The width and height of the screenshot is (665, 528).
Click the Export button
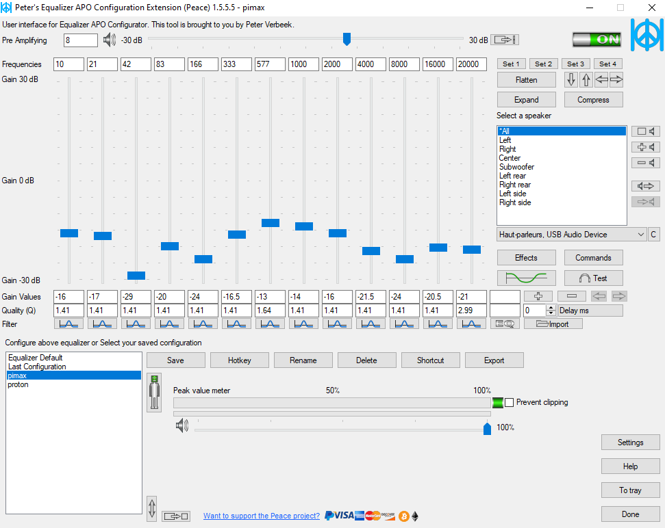tap(494, 360)
